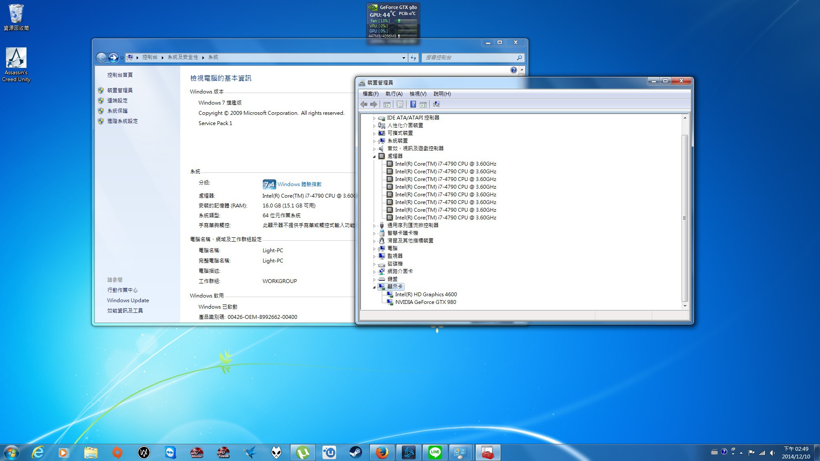This screenshot has height=461, width=820.
Task: Scan for hardware changes icon
Action: 436,104
